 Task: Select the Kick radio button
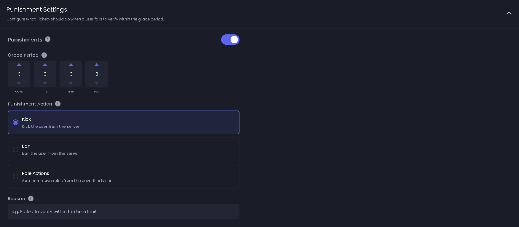coord(16,122)
